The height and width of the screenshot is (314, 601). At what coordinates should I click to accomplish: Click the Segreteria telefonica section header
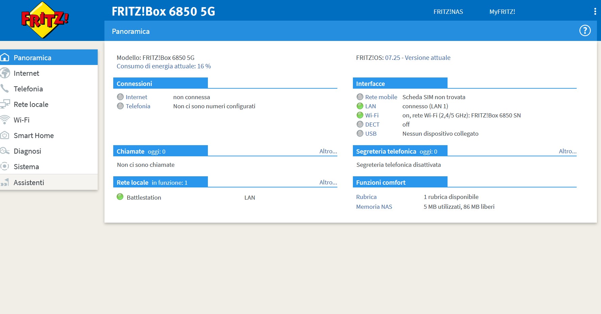coord(400,151)
